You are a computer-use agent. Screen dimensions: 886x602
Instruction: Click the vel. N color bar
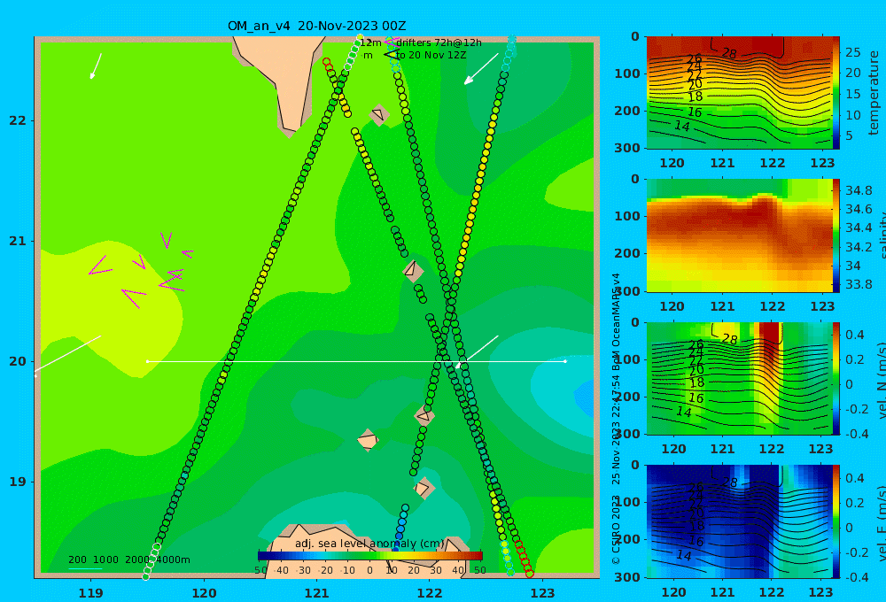(x=836, y=378)
